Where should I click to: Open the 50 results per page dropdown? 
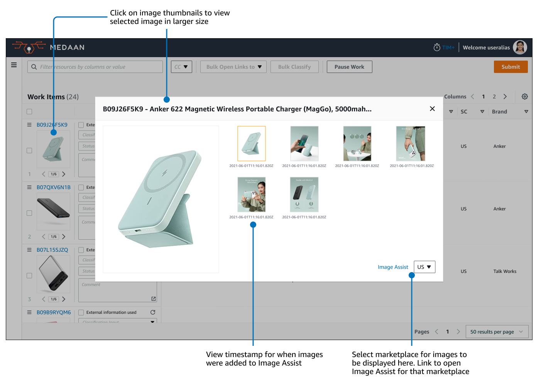[497, 332]
